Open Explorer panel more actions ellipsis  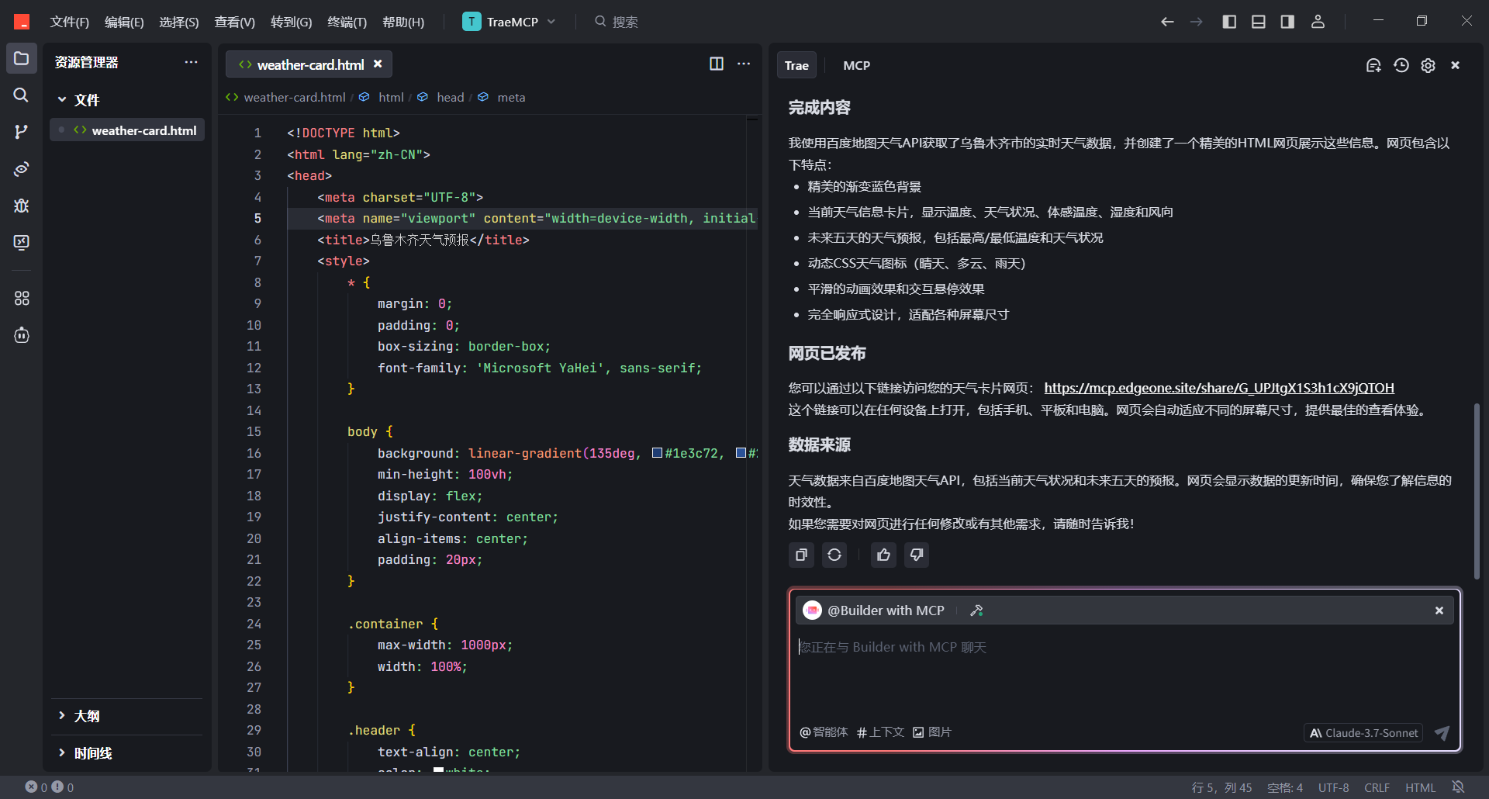point(191,62)
